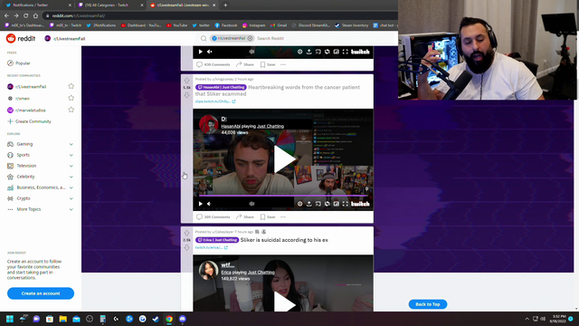
Task: Switch to Notifications / Twitter tab
Action: coord(38,5)
